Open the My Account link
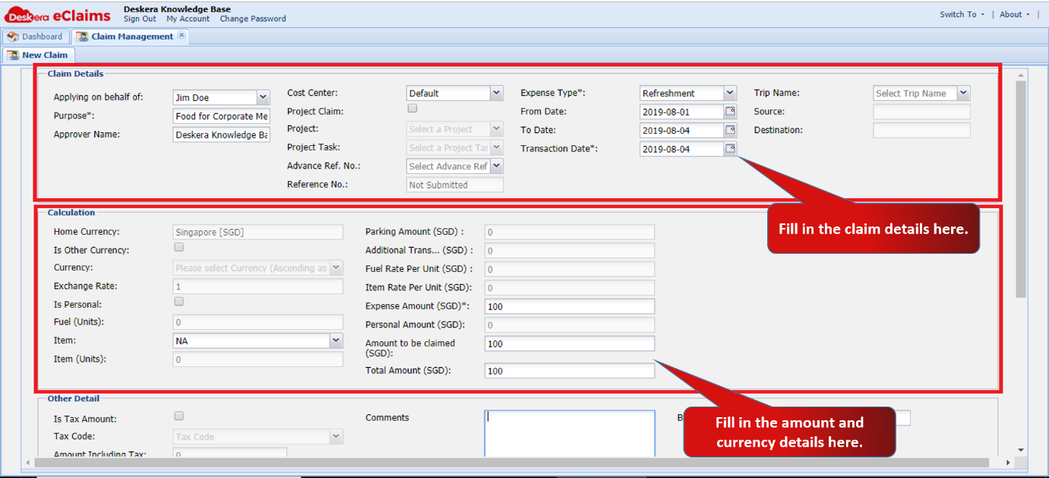Image resolution: width=1049 pixels, height=478 pixels. click(188, 19)
